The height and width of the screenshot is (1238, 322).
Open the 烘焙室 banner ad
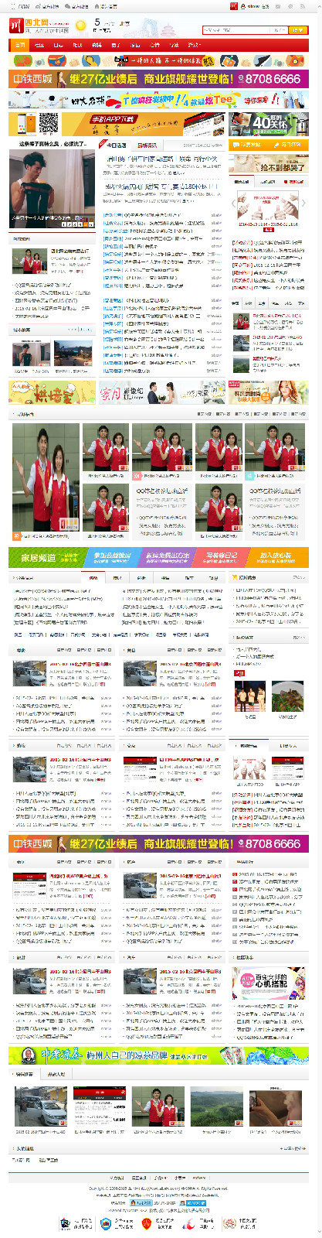click(x=52, y=392)
